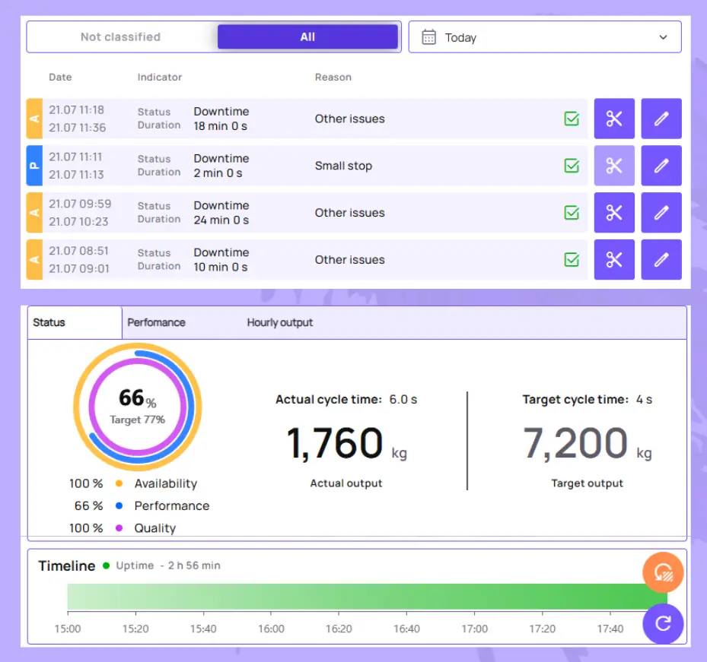The height and width of the screenshot is (662, 707).
Task: Toggle the checkbox for 10 min downtime
Action: click(572, 259)
